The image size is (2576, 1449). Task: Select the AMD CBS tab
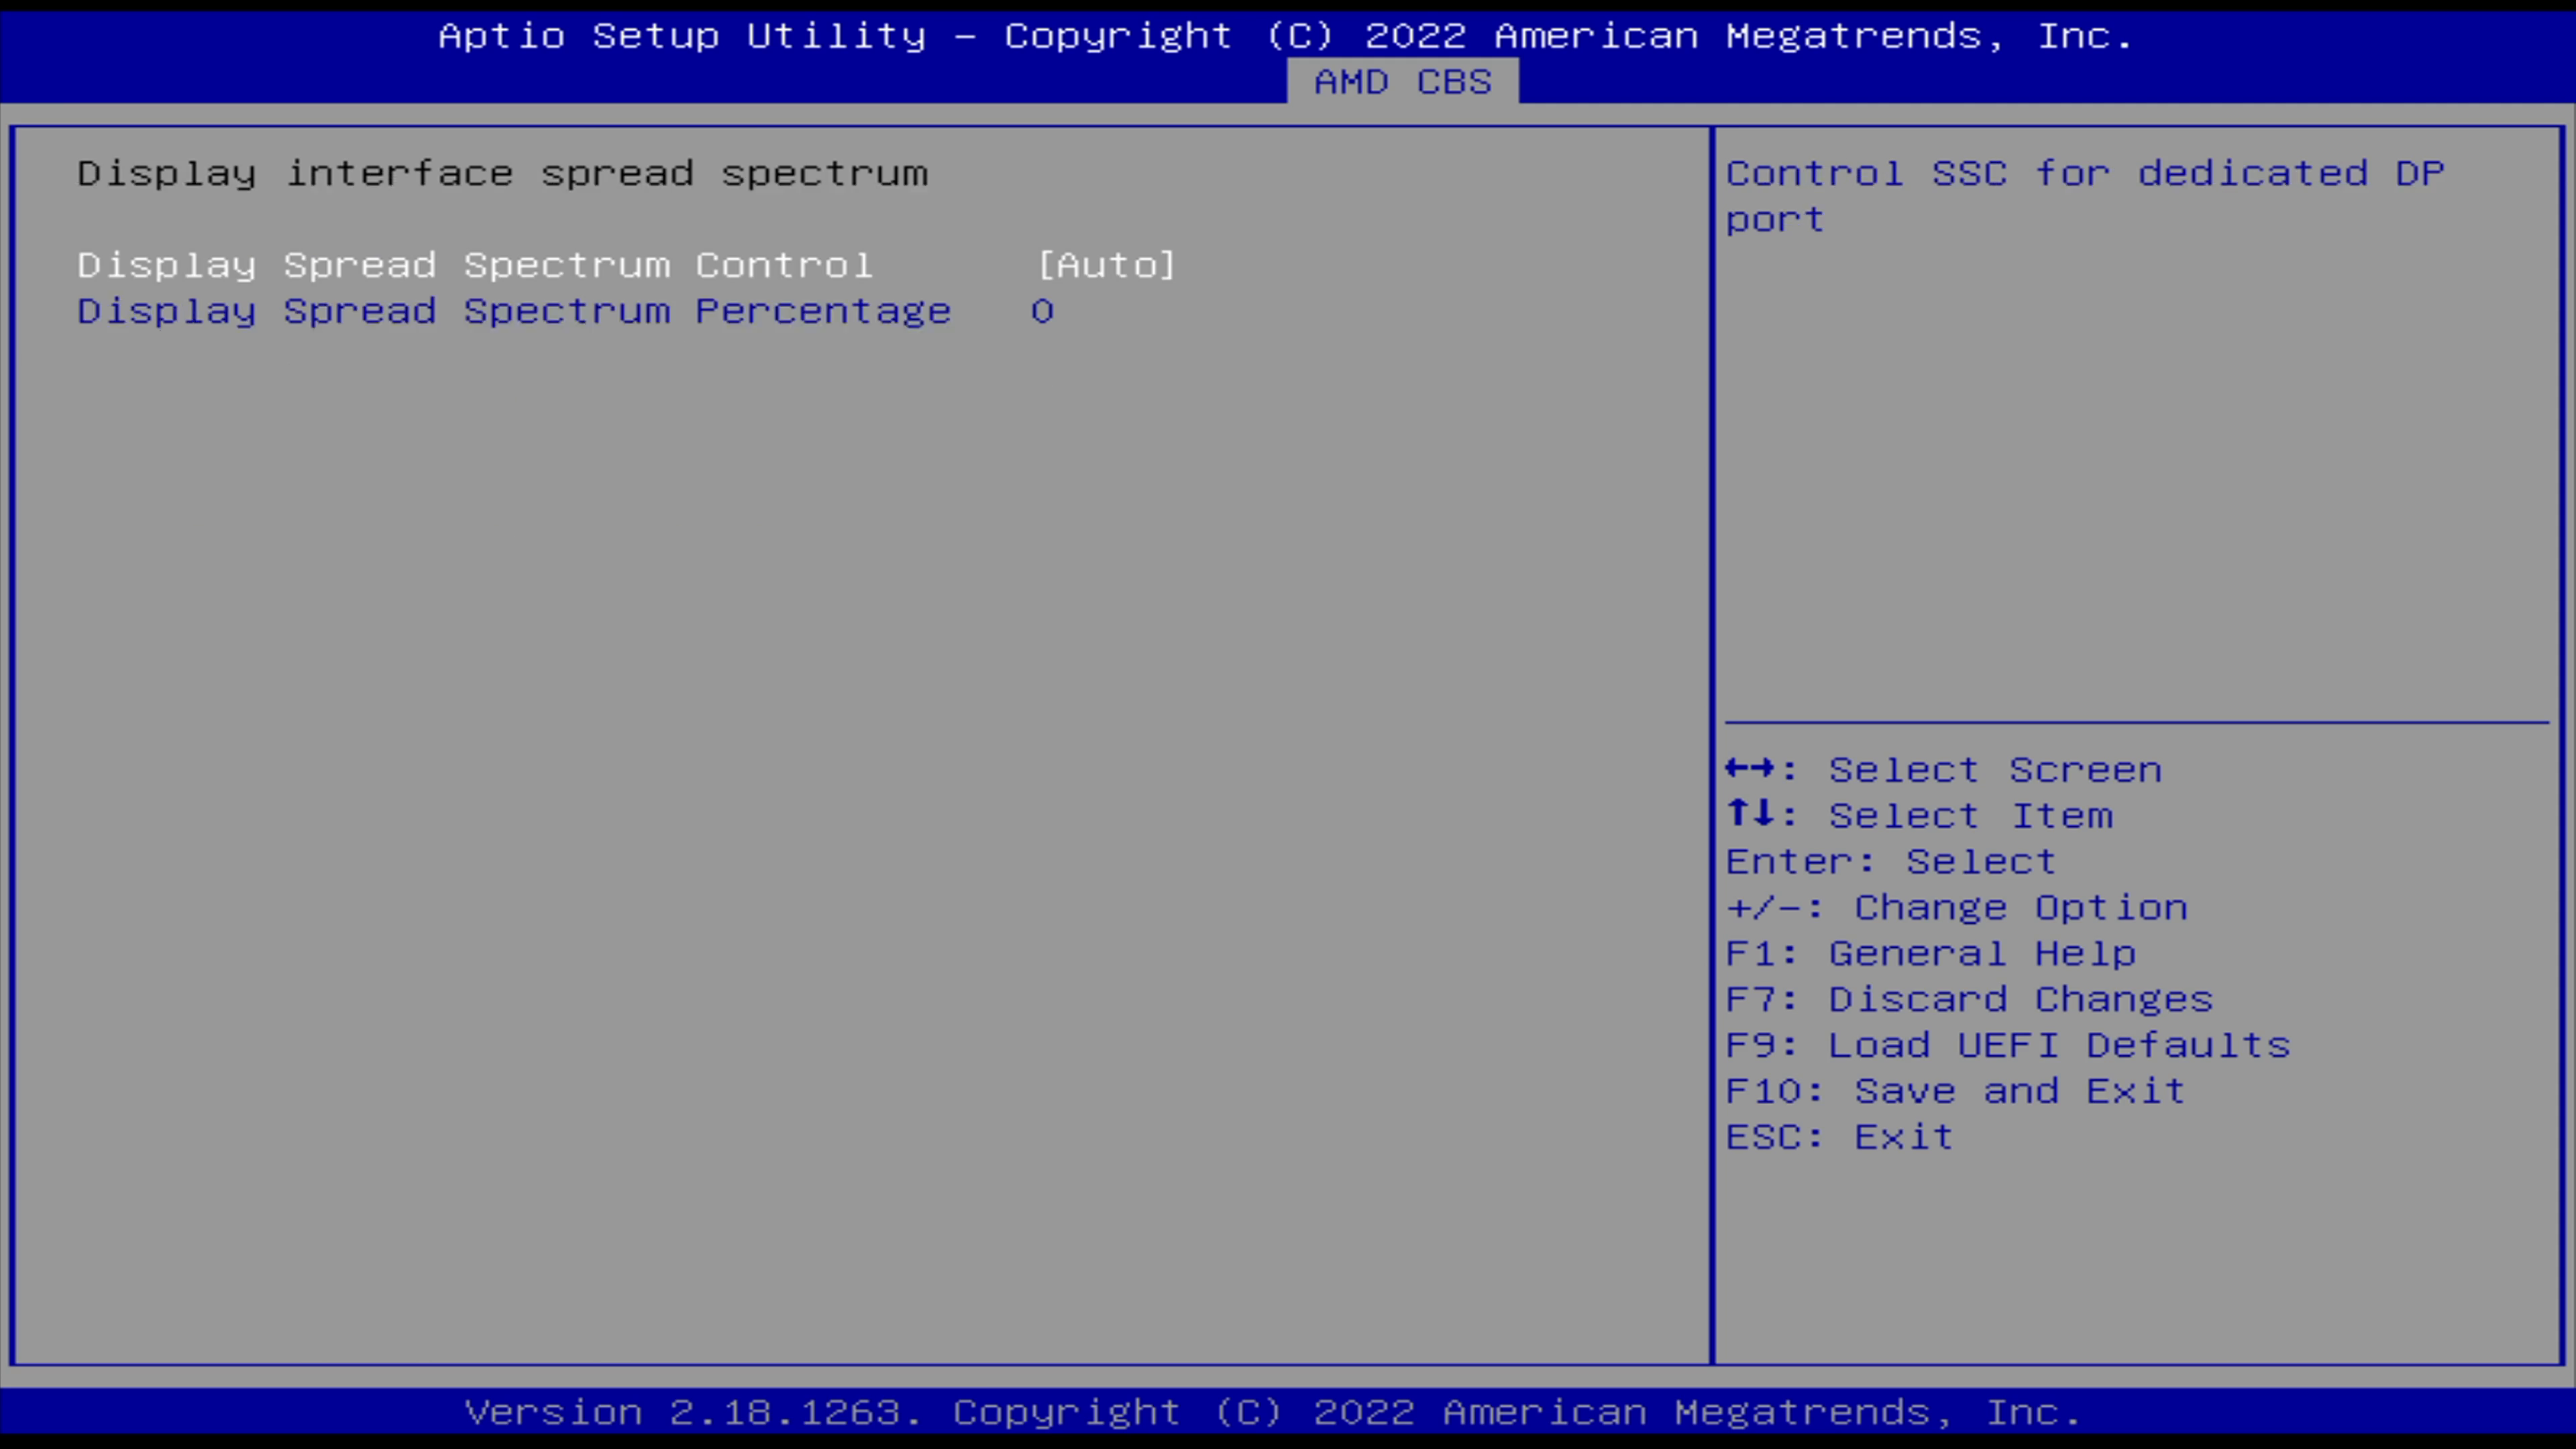(1402, 81)
